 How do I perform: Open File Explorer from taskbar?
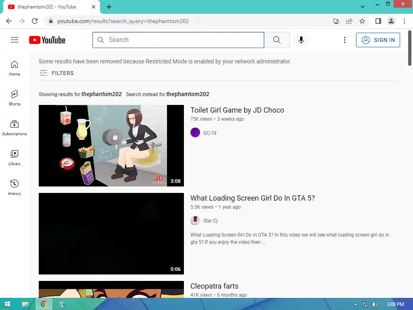pos(25,304)
